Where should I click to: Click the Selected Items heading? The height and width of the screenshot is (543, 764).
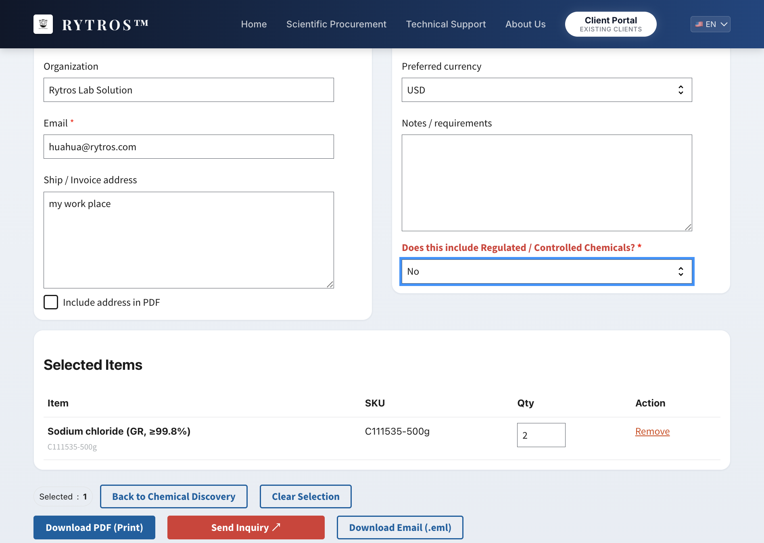pyautogui.click(x=93, y=365)
